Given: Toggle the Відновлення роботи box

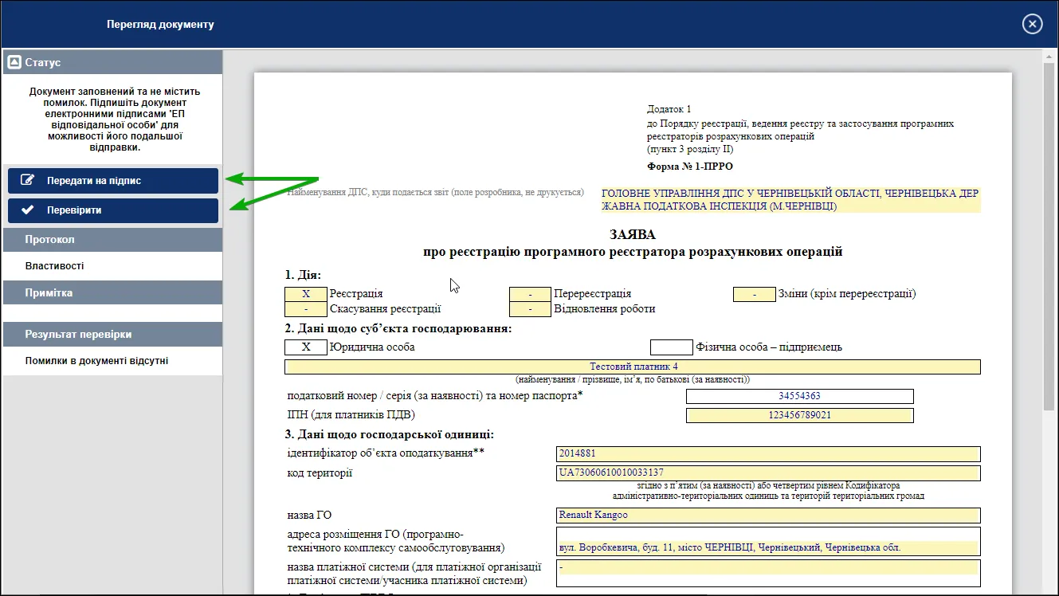Looking at the screenshot, I should coord(530,309).
